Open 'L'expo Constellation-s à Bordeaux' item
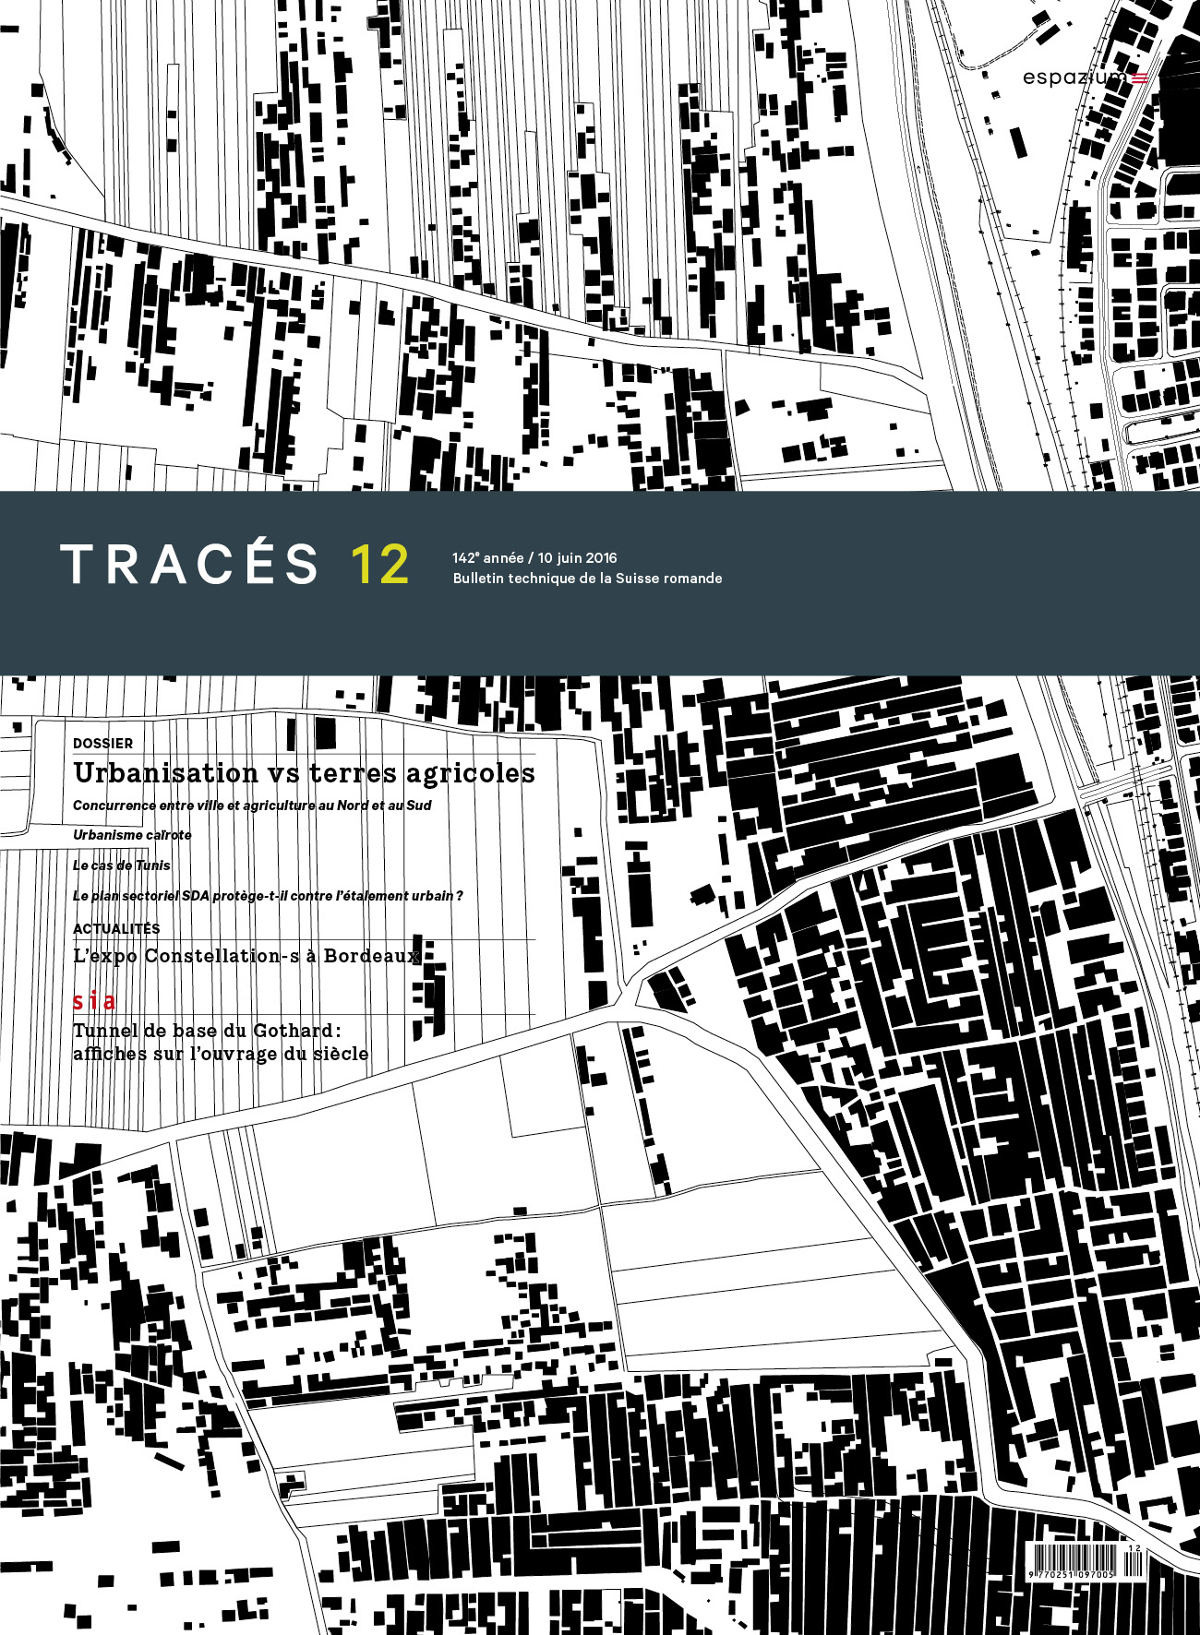Image resolution: width=1200 pixels, height=1635 pixels. 246,956
